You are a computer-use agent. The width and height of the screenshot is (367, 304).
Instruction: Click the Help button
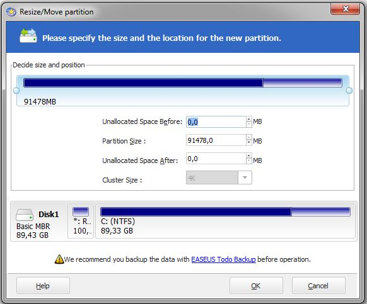pos(43,286)
